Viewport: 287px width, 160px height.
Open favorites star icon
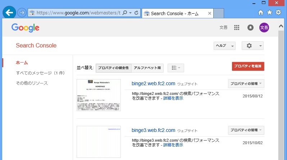pos(269,12)
